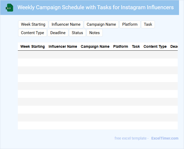Viewport: 184px width, 149px height.
Task: Select the Status tag
Action: point(77,33)
